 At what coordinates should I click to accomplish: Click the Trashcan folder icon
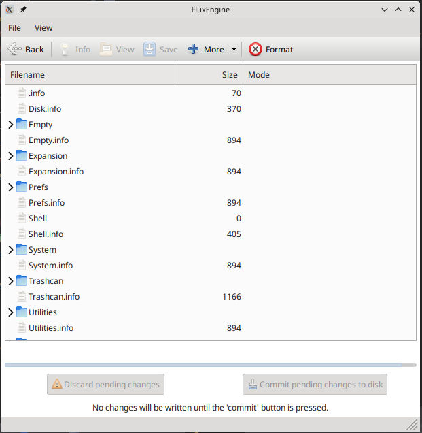pos(22,281)
